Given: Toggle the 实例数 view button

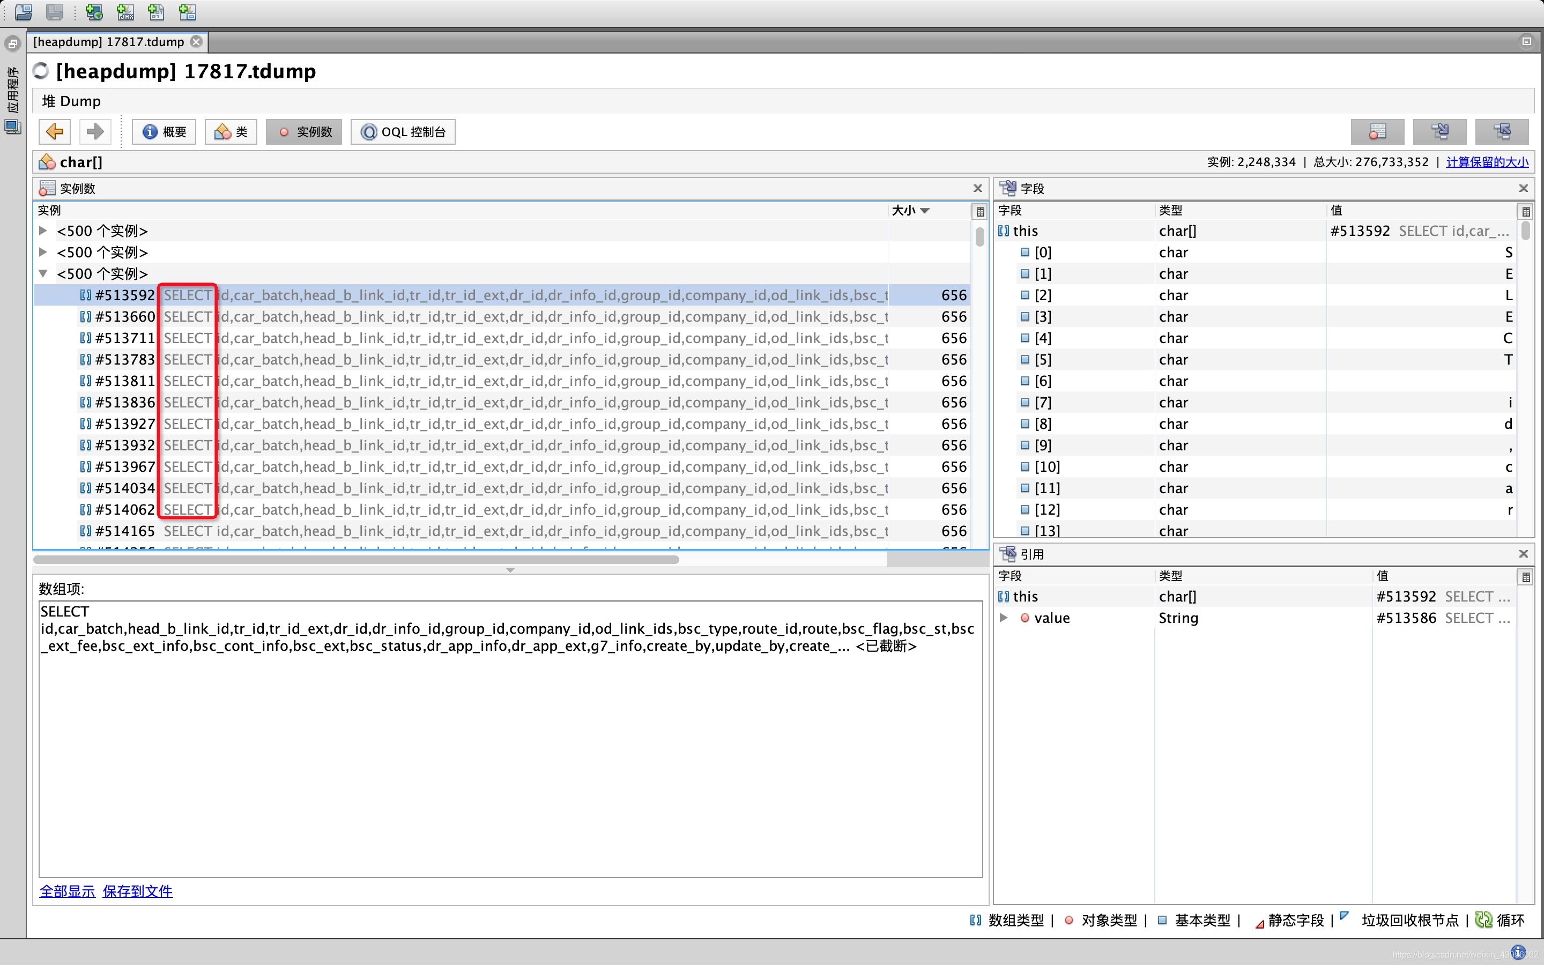Looking at the screenshot, I should pyautogui.click(x=305, y=132).
